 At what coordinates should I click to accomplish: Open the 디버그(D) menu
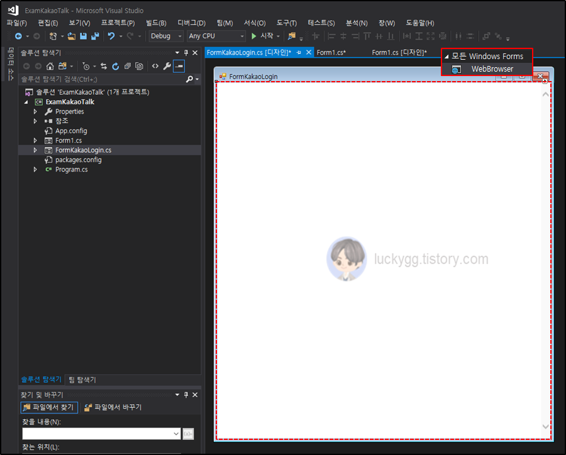pos(191,23)
